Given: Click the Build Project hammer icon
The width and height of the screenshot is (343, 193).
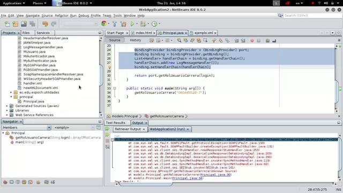Looking at the screenshot, I should 115,24.
